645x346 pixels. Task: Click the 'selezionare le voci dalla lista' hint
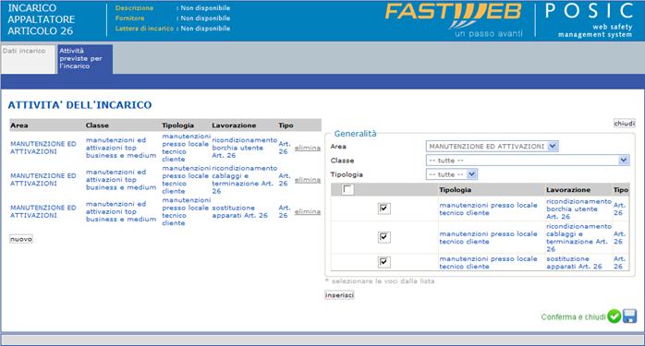(x=380, y=281)
